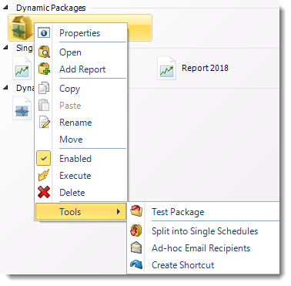
Task: Click the Add Report plus icon
Action: (44, 69)
